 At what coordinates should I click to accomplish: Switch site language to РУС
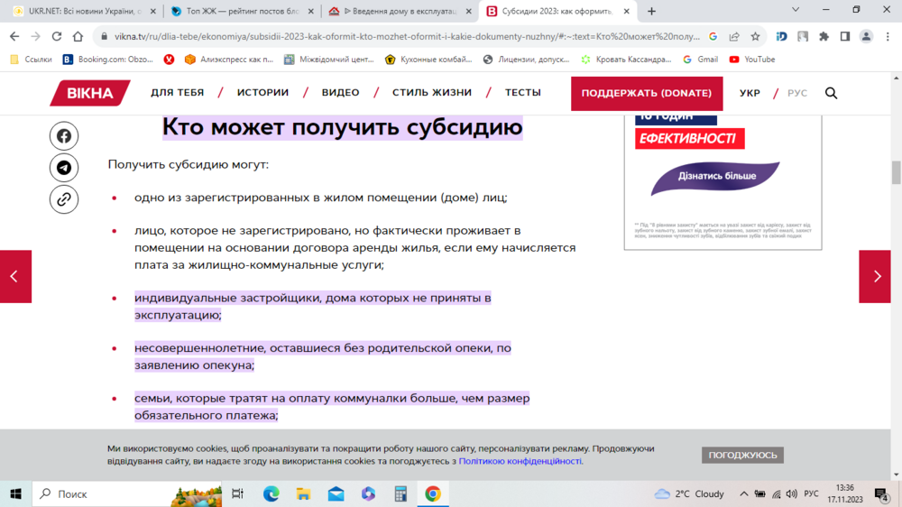[x=797, y=93]
